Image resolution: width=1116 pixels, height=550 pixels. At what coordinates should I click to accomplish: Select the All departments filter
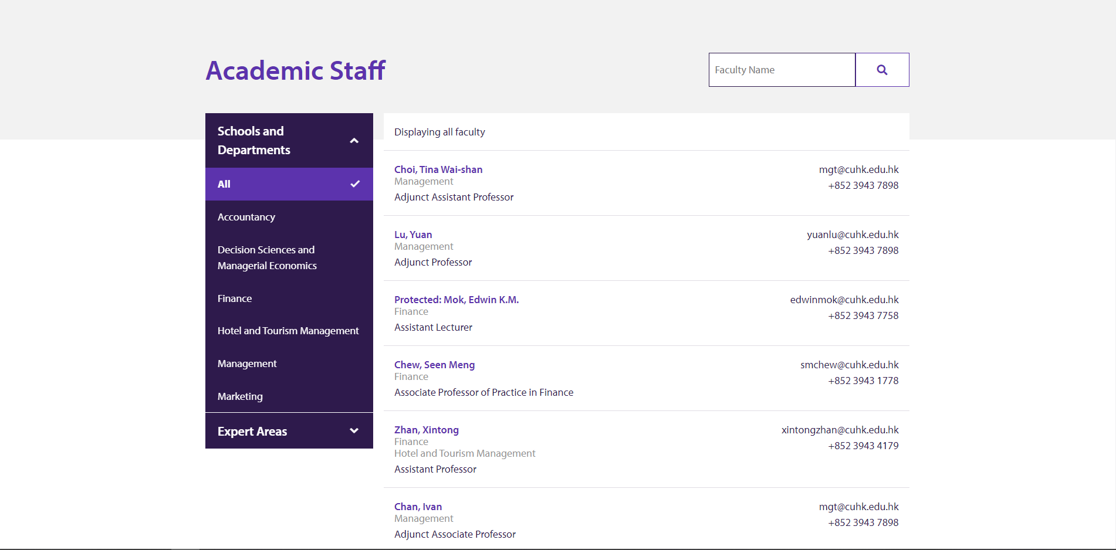pos(224,184)
